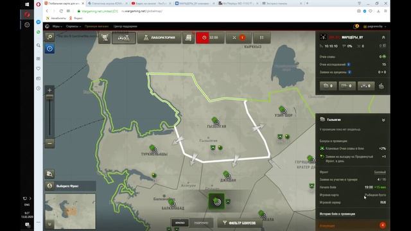The image size is (411, 231).
Task: Open Opera sidebar Messenger icon
Action: pyautogui.click(x=39, y=22)
